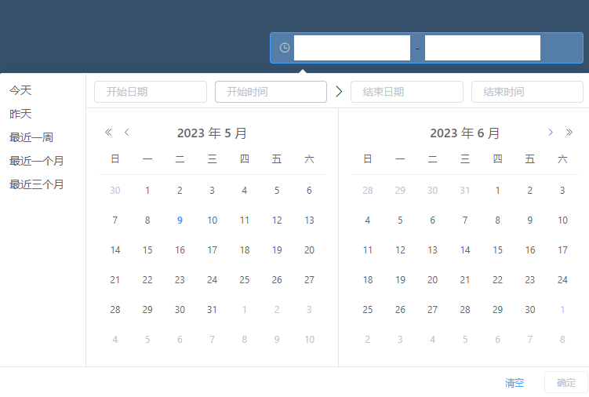Select June 15 in right calendar

(x=497, y=250)
